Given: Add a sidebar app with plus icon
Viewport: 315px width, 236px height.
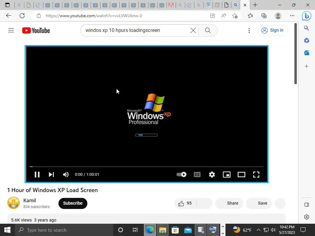Looking at the screenshot, I should click(x=307, y=66).
